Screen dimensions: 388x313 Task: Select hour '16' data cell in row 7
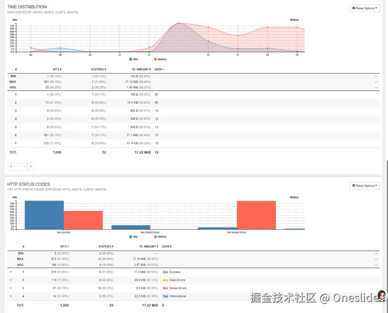click(x=157, y=143)
